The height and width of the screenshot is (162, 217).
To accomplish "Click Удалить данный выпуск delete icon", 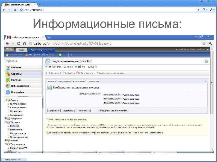I will [x=97, y=73].
